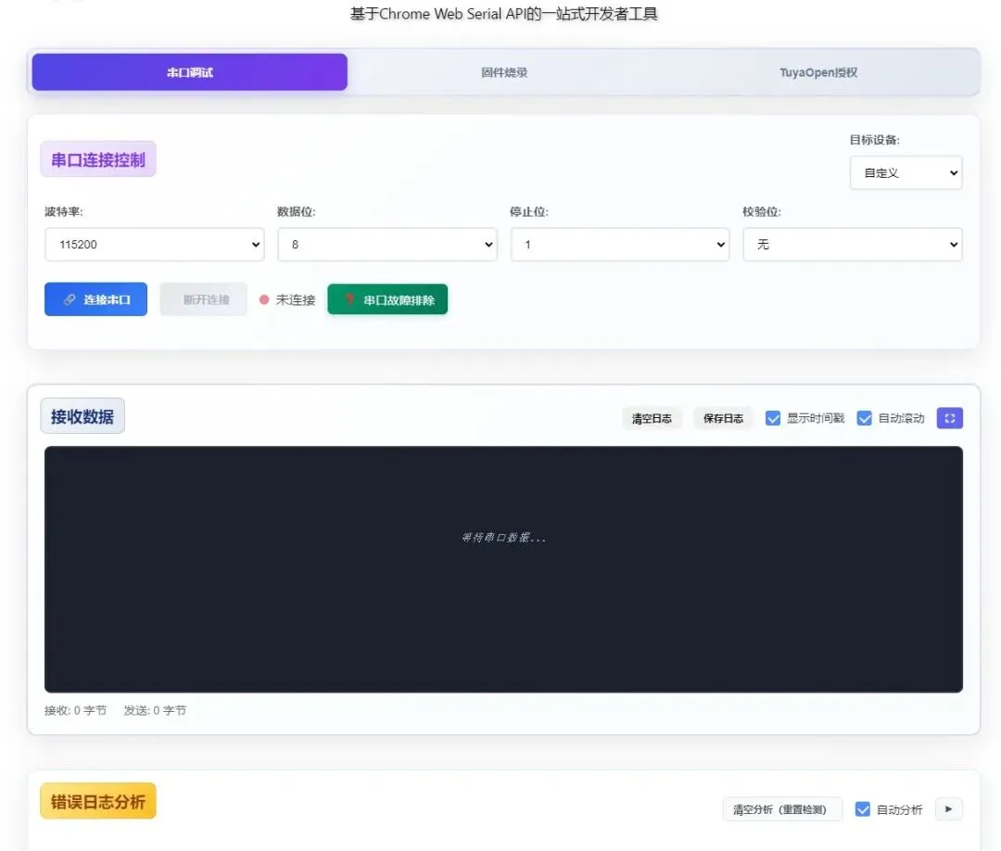
Task: Switch to the TuyaOpen授权 tab
Action: 818,72
